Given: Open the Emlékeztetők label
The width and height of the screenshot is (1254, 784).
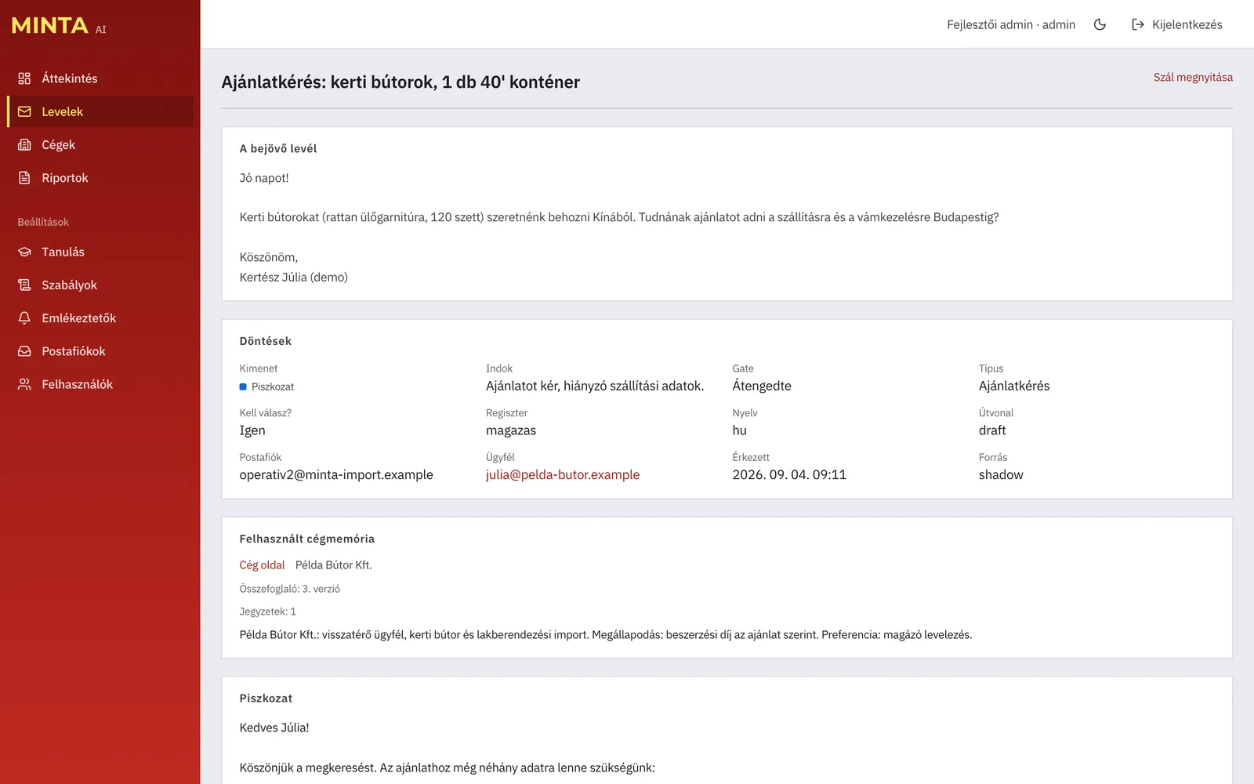Looking at the screenshot, I should (x=78, y=318).
